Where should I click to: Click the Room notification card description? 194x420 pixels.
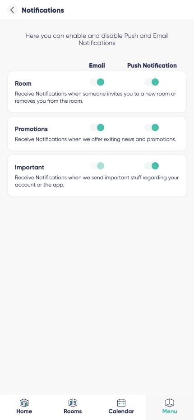coord(95,97)
